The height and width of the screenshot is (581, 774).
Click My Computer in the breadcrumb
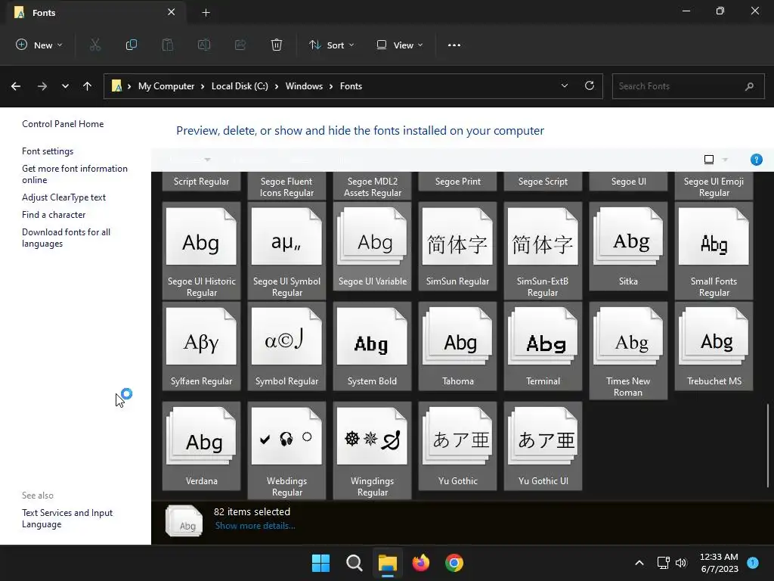pos(166,86)
